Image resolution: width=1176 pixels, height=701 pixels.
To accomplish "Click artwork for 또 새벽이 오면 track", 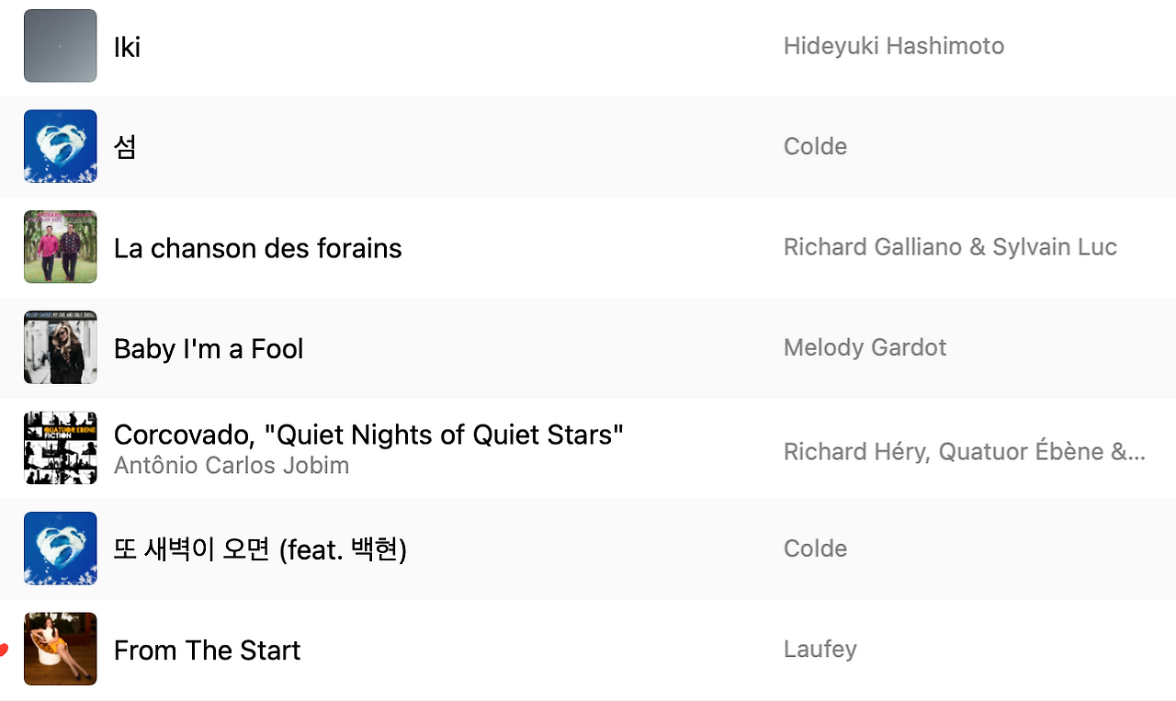I will tap(60, 548).
